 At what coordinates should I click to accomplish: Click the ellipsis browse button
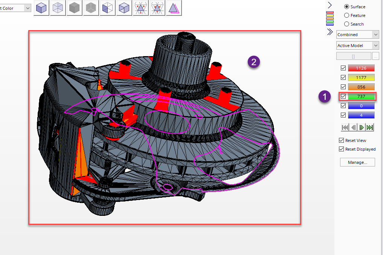375,56
